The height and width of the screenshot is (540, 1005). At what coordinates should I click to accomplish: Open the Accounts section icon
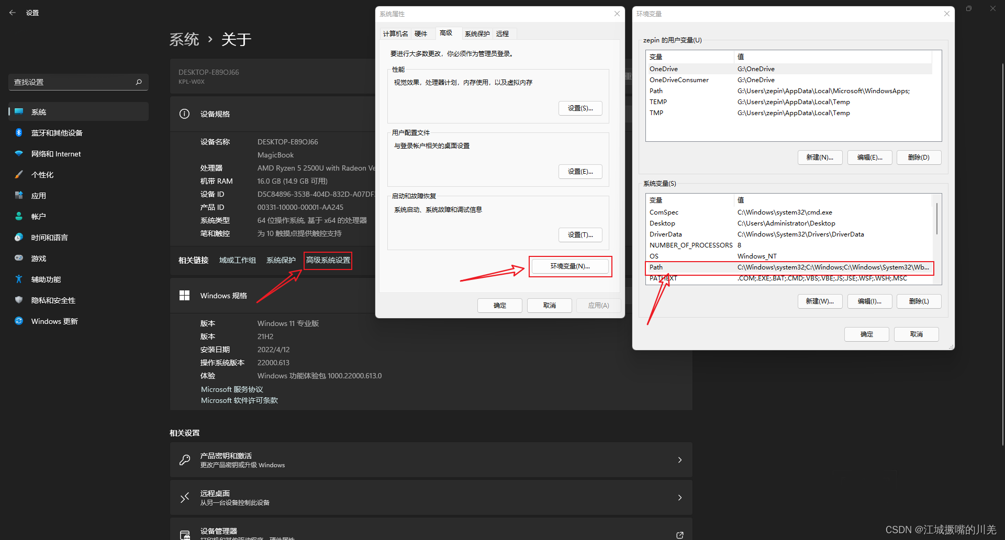tap(19, 217)
